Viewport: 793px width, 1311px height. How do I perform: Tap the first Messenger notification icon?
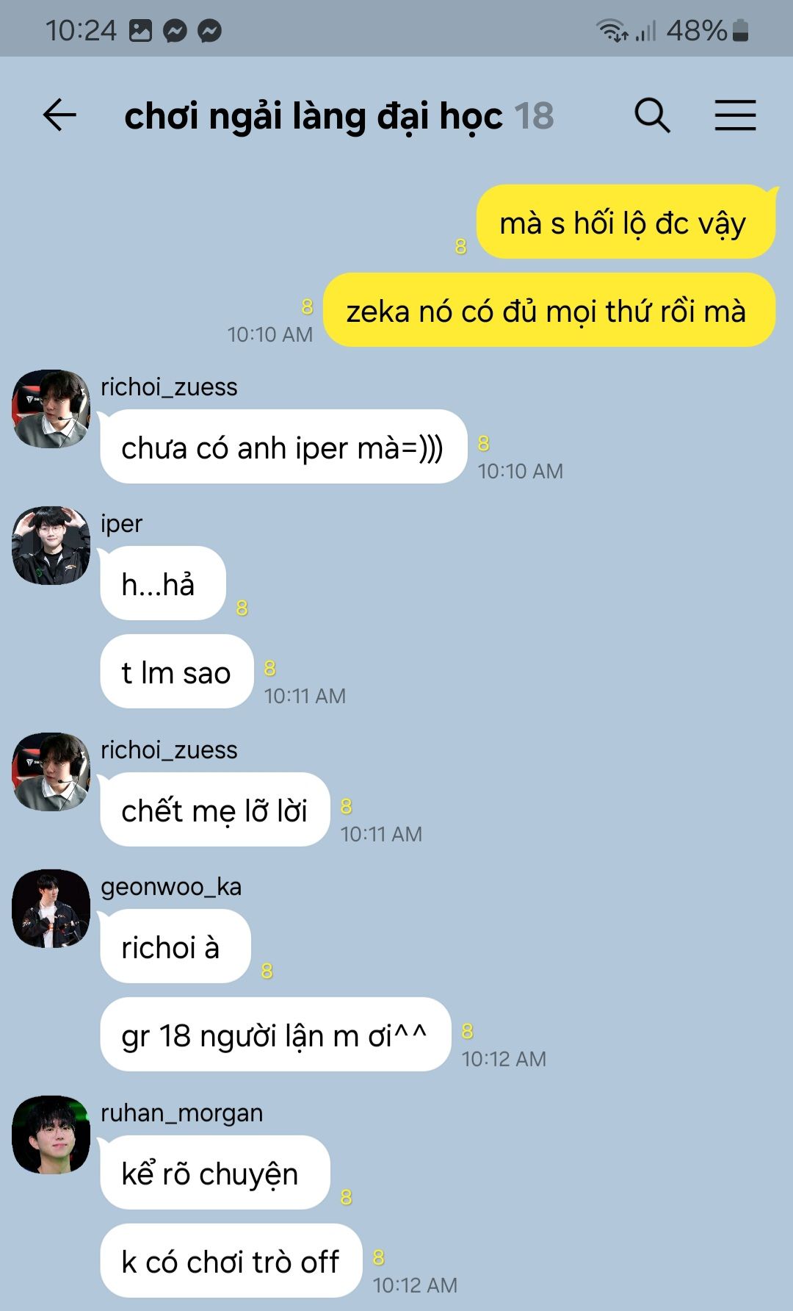pos(175,31)
